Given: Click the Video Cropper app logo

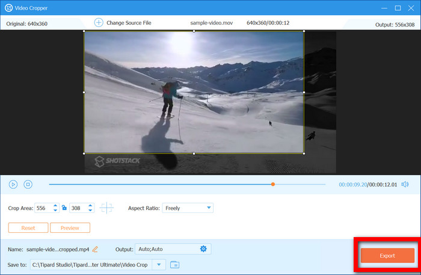Looking at the screenshot, I should coord(8,8).
